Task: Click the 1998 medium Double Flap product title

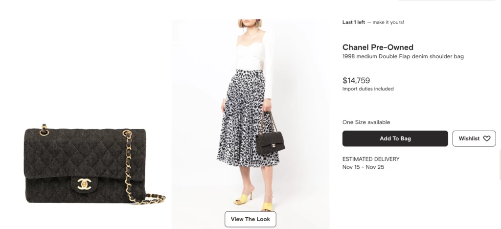Action: coord(403,56)
